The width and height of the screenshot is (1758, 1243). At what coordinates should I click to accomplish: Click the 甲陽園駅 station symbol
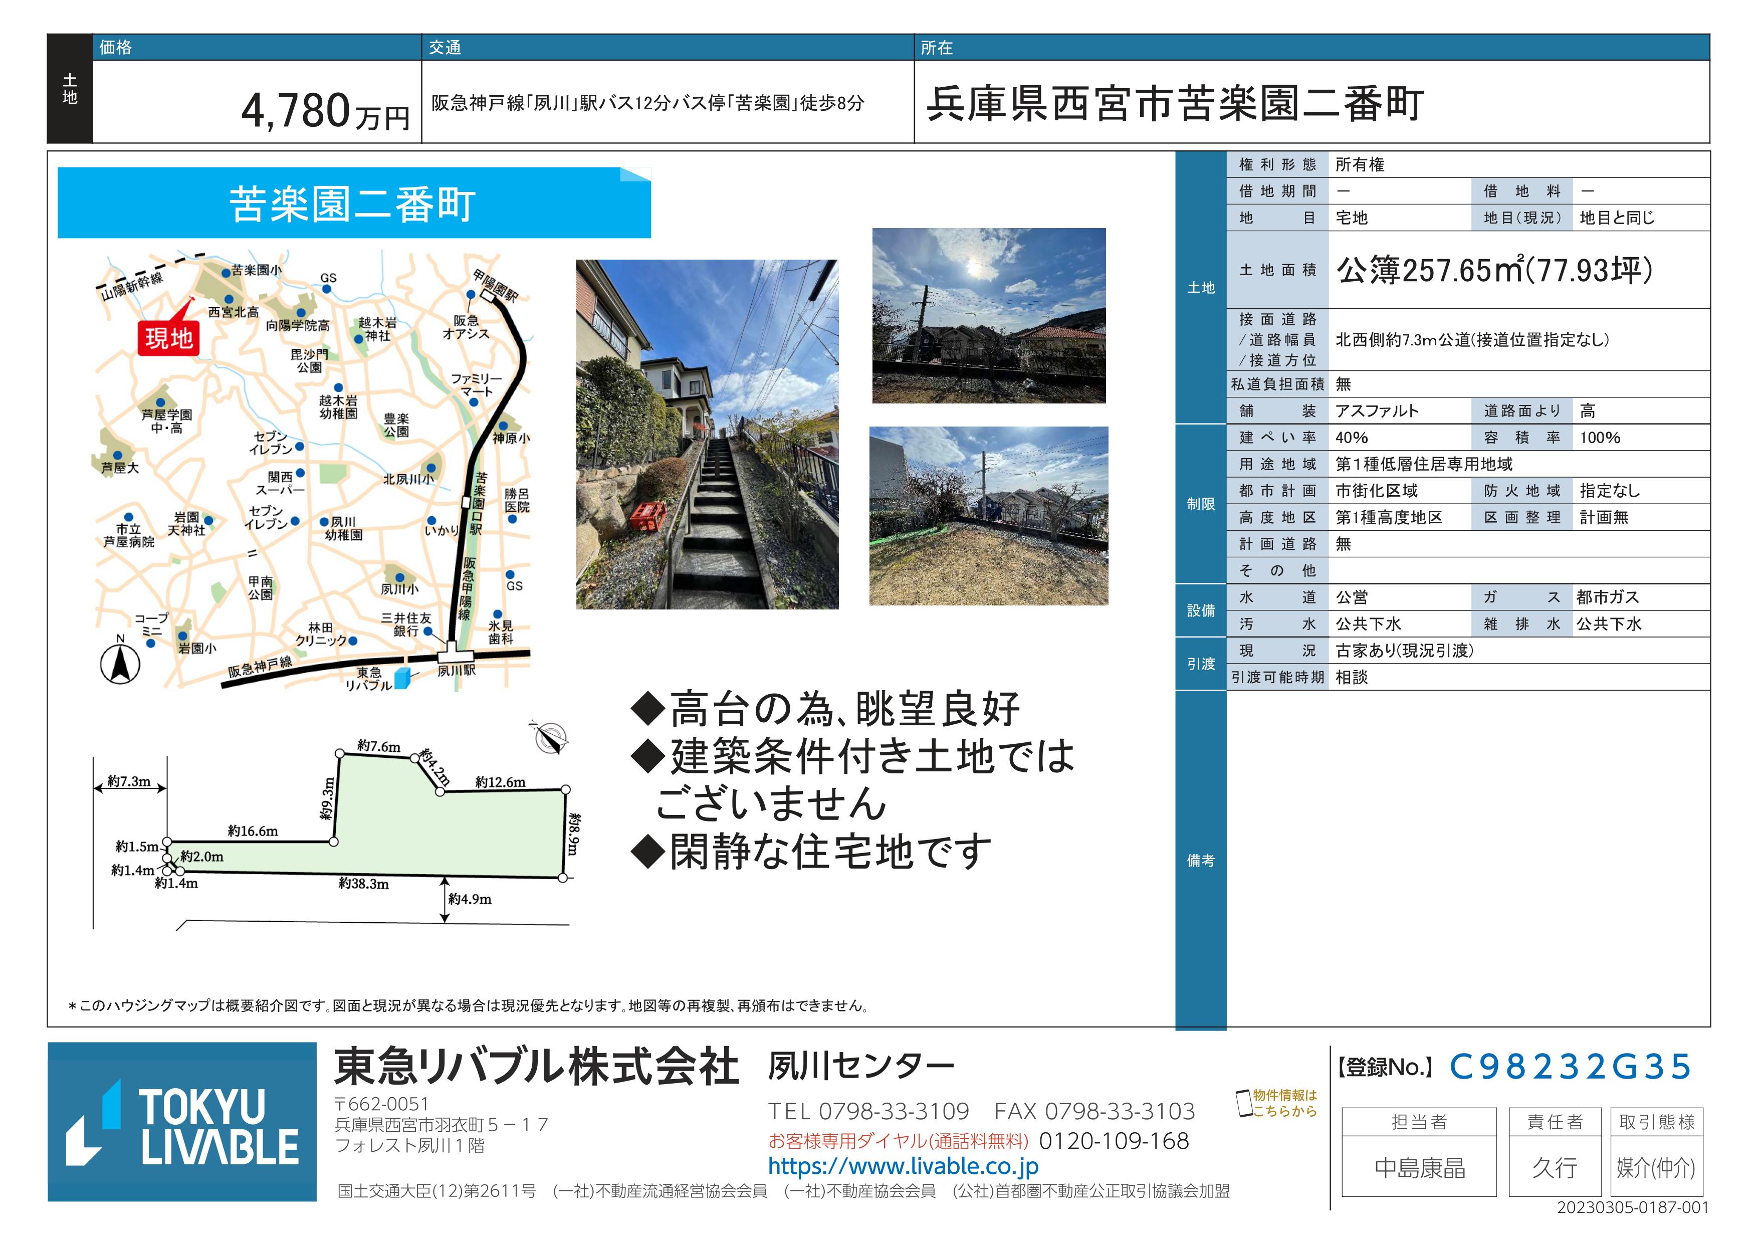pos(488,296)
